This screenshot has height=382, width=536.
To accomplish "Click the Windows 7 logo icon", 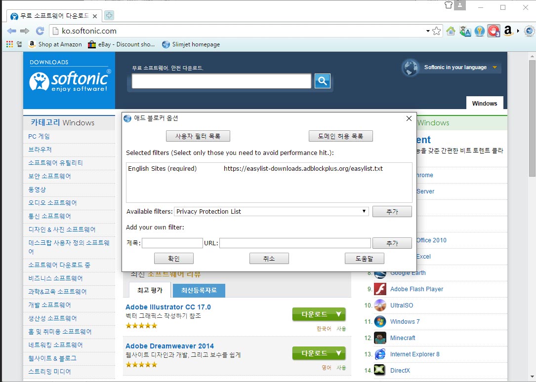I will (x=380, y=322).
